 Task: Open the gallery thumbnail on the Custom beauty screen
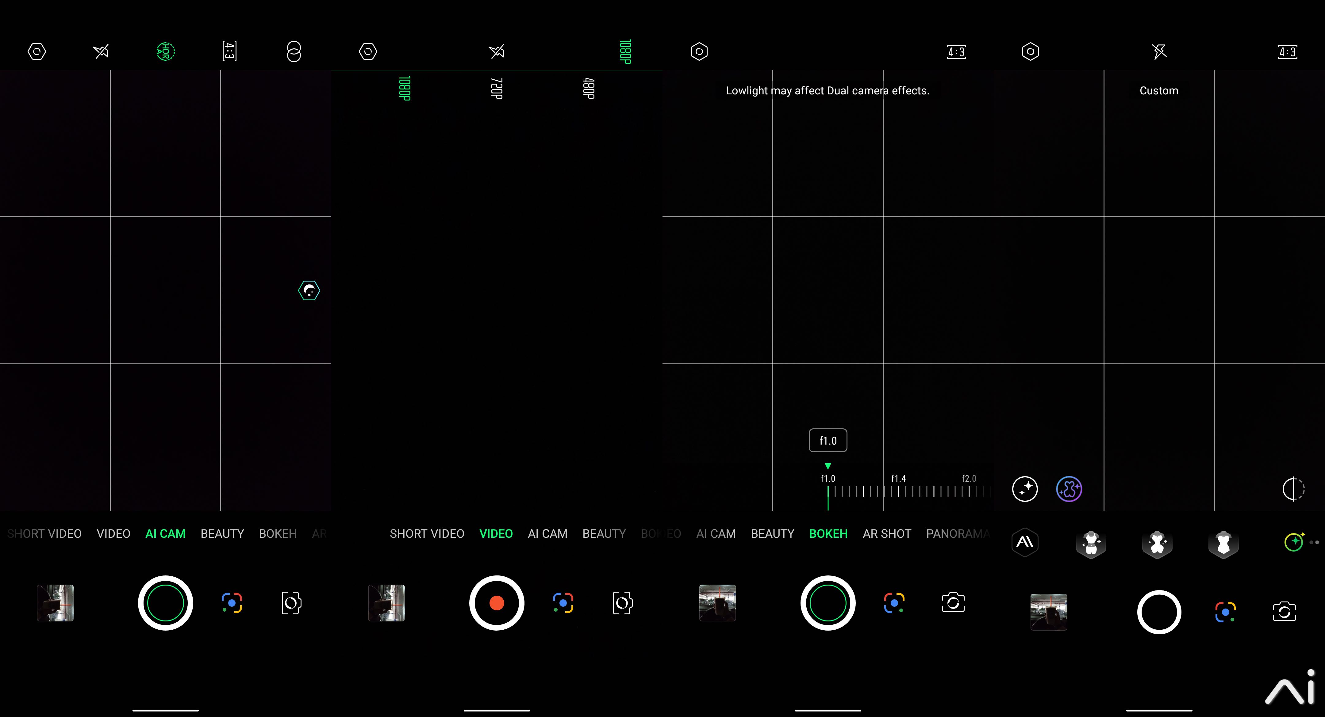coord(1049,612)
